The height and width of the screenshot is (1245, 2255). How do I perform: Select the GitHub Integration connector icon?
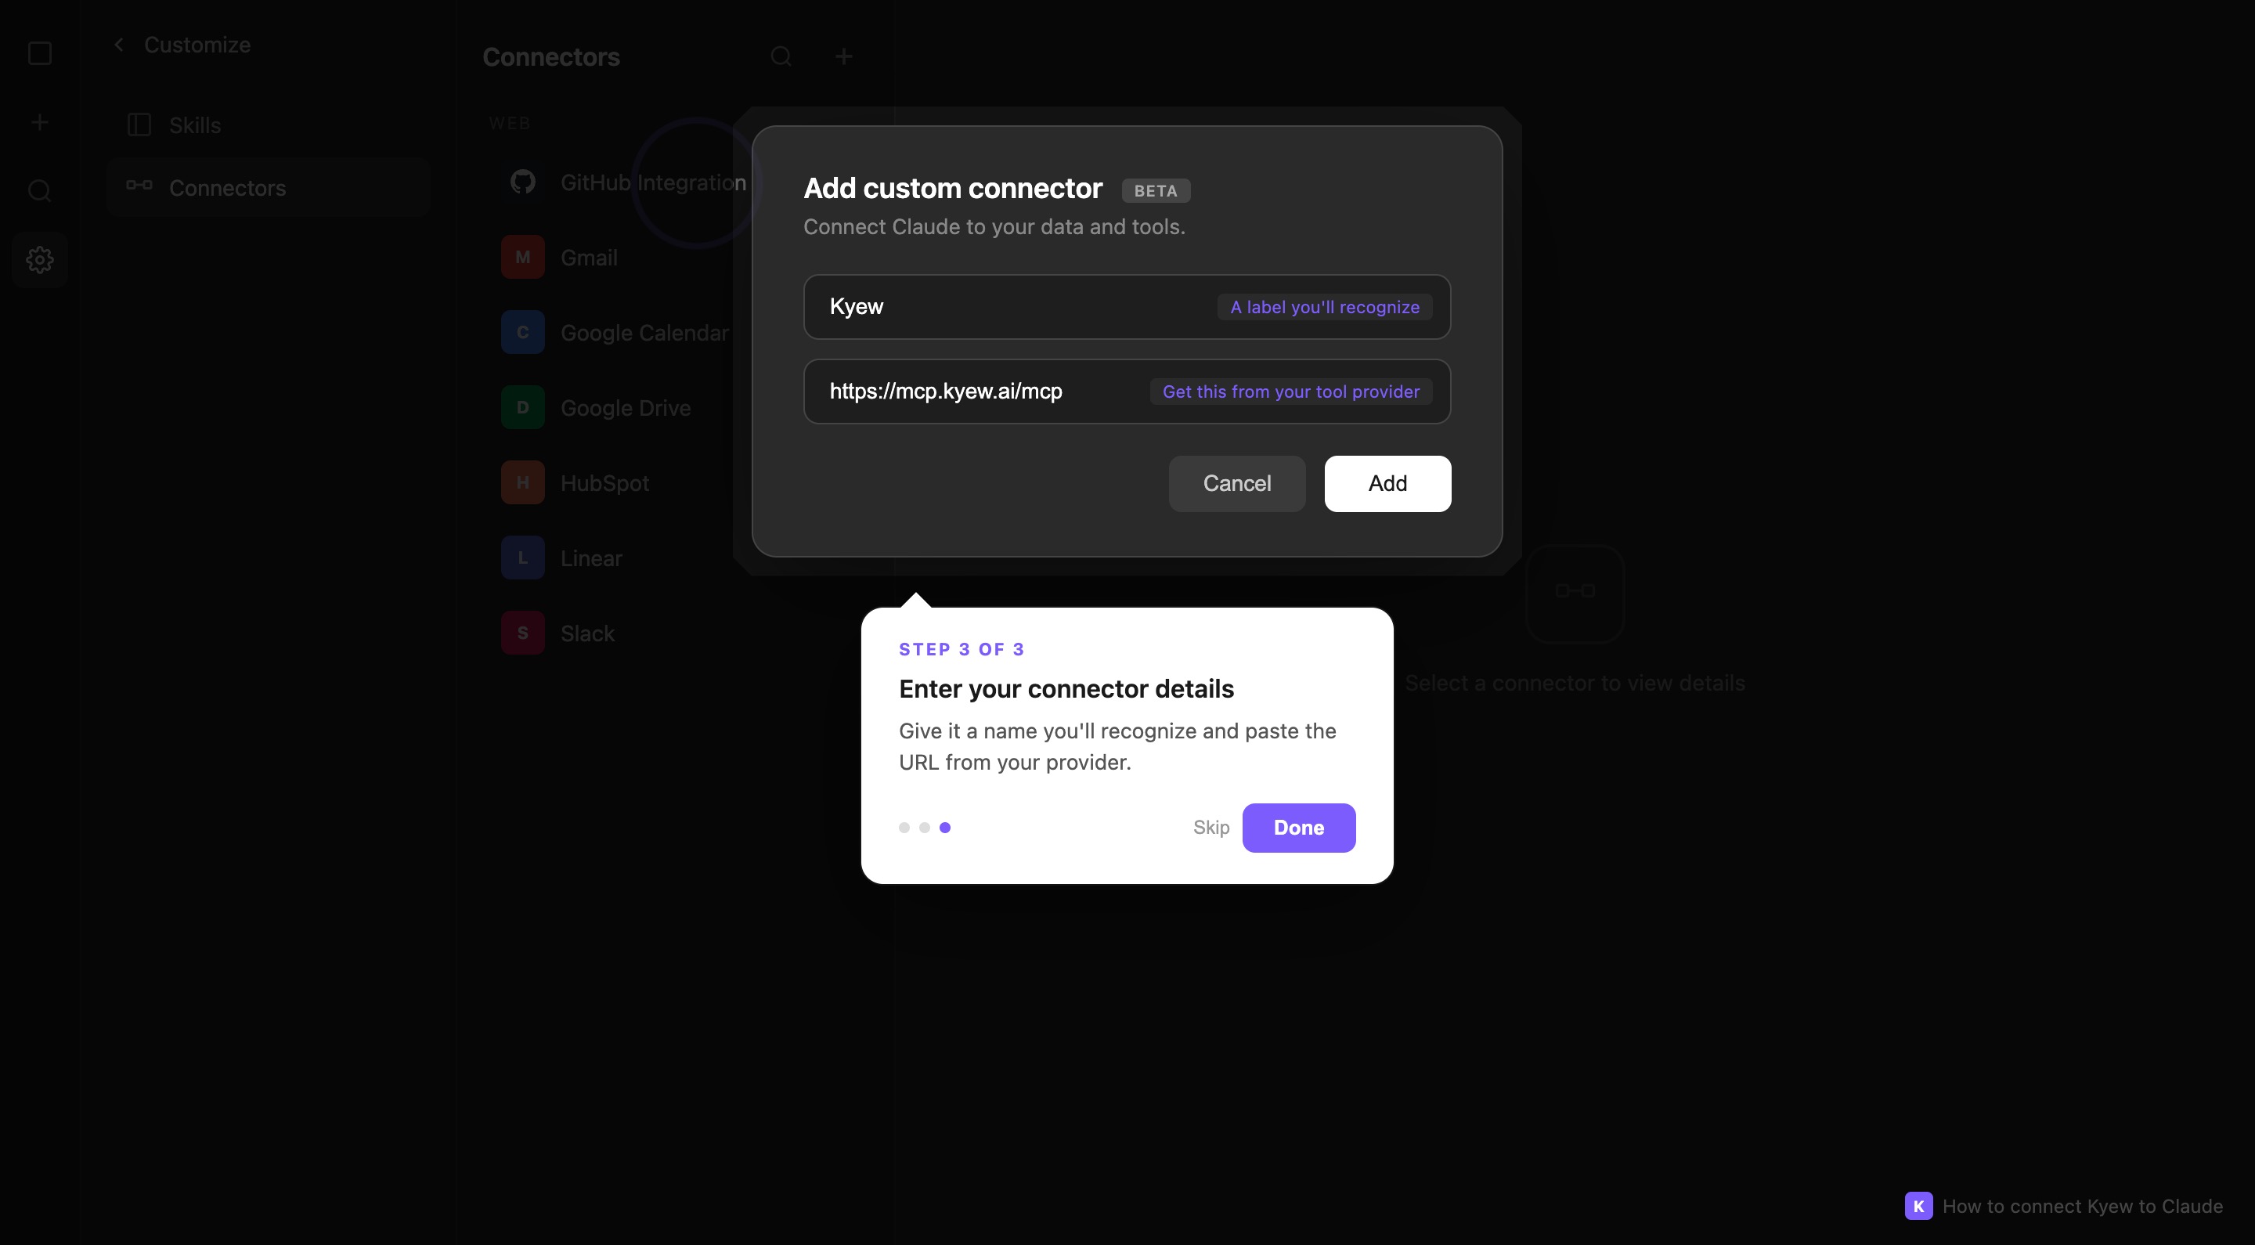click(x=522, y=182)
